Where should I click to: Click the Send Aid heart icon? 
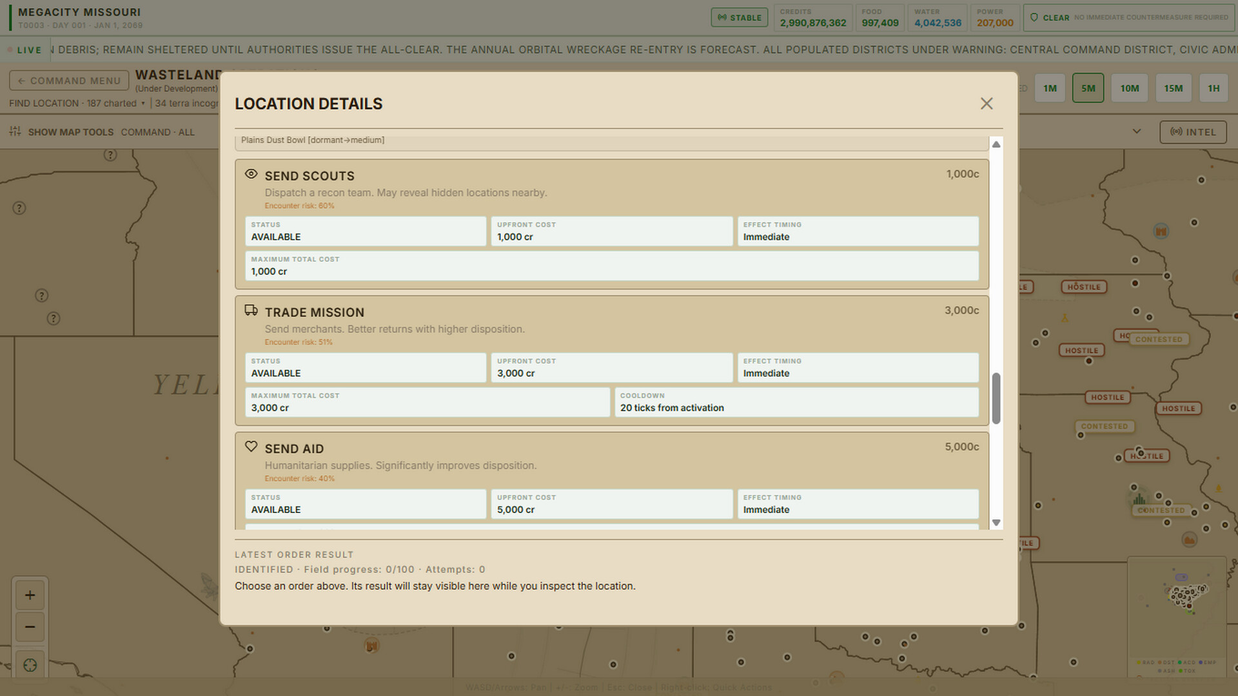[251, 447]
